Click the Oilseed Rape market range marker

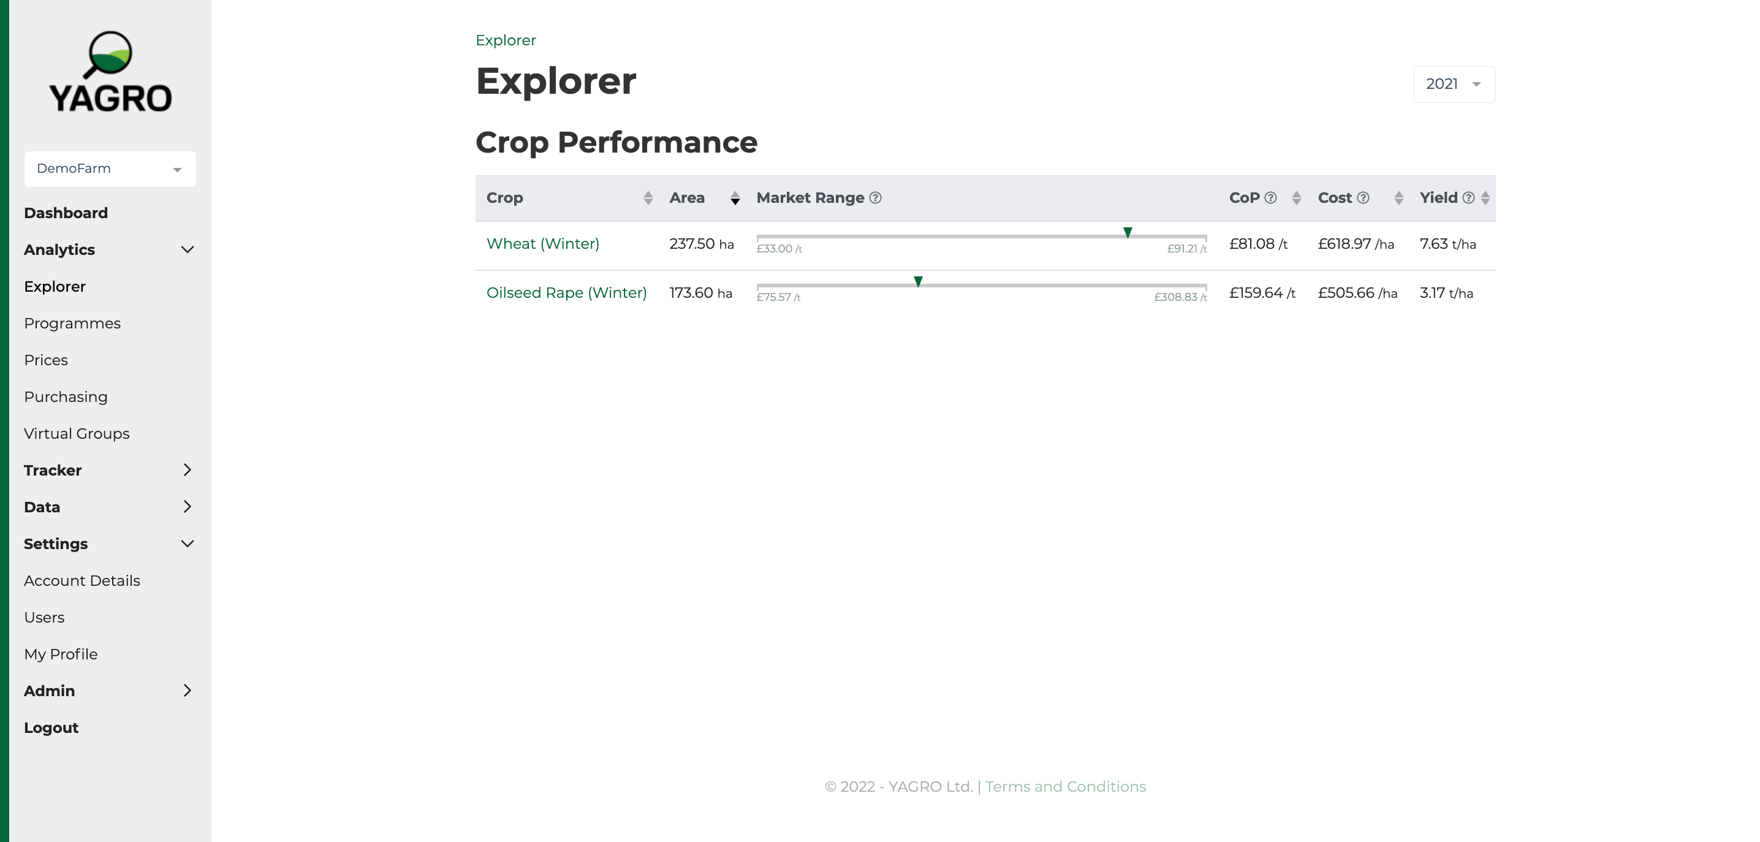click(918, 281)
